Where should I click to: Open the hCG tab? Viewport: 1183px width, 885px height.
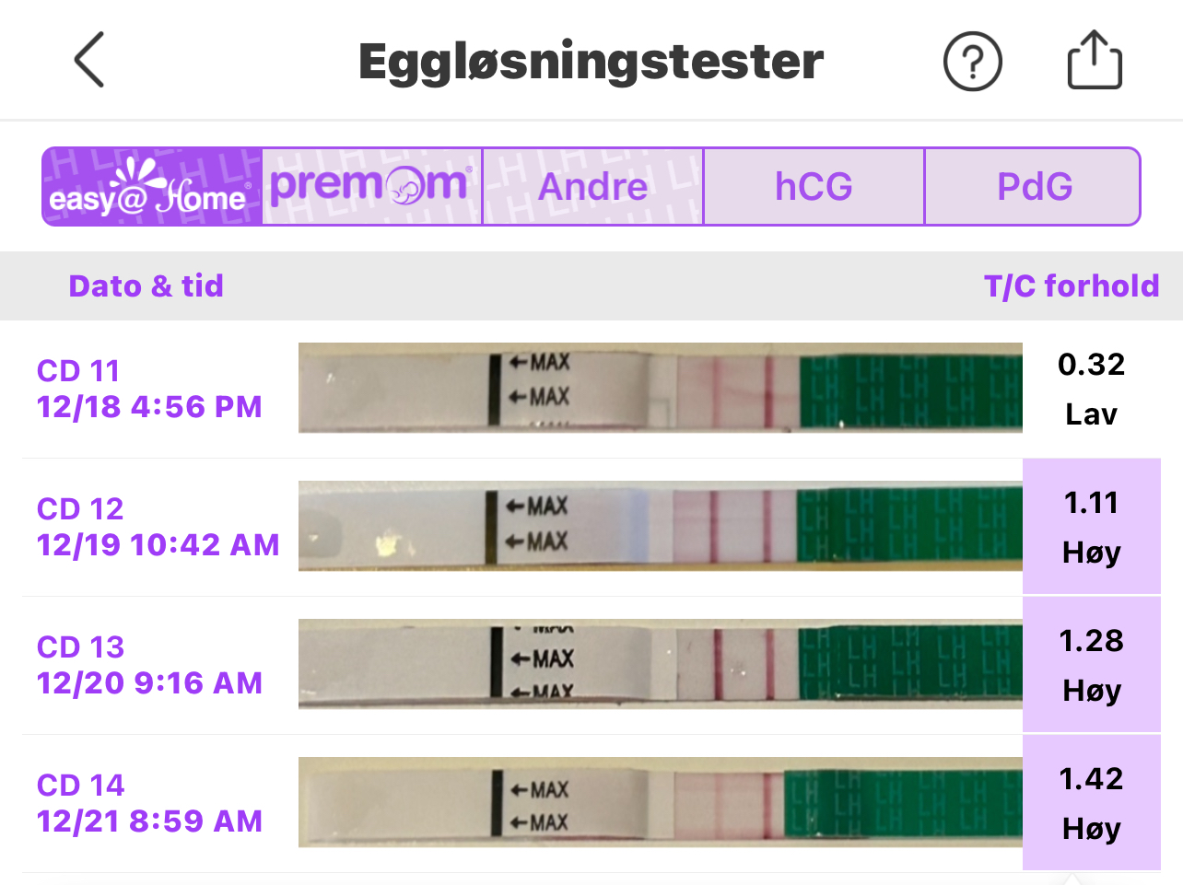[x=814, y=187]
